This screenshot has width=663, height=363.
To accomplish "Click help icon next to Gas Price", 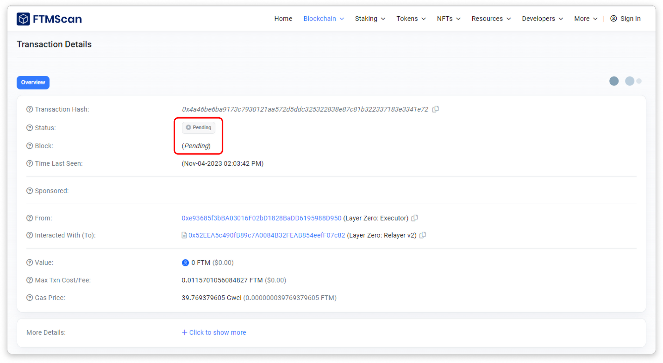I will tap(30, 298).
